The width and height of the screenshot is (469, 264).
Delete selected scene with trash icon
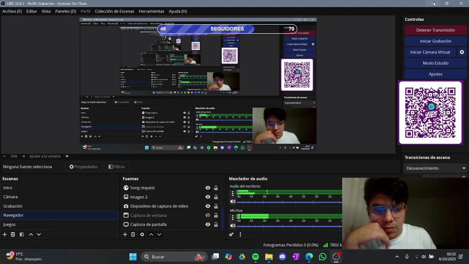pos(13,234)
